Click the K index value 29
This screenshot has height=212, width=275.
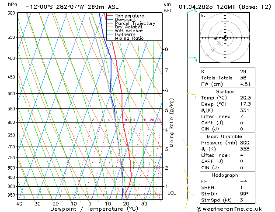tap(243, 72)
